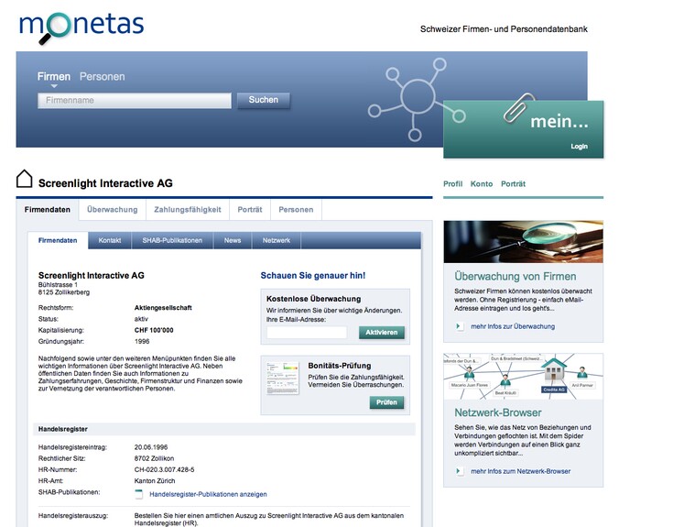This screenshot has height=527, width=673.
Task: Click the HR-Nummer CH-020.3.007.428-5 value
Action: coord(165,470)
